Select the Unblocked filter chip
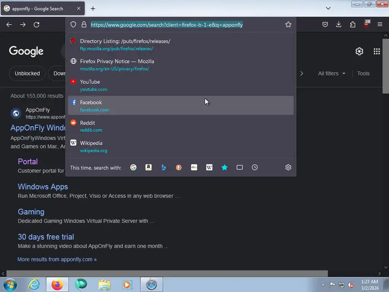Viewport: 389px width, 292px height. [x=27, y=73]
